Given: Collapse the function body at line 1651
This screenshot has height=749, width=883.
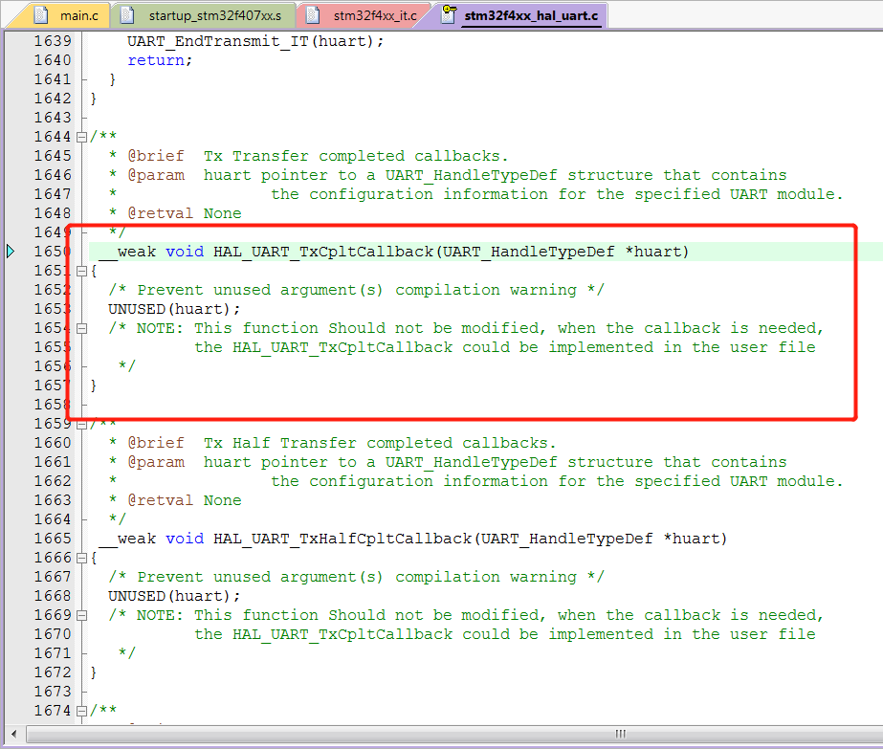Looking at the screenshot, I should 81,271.
